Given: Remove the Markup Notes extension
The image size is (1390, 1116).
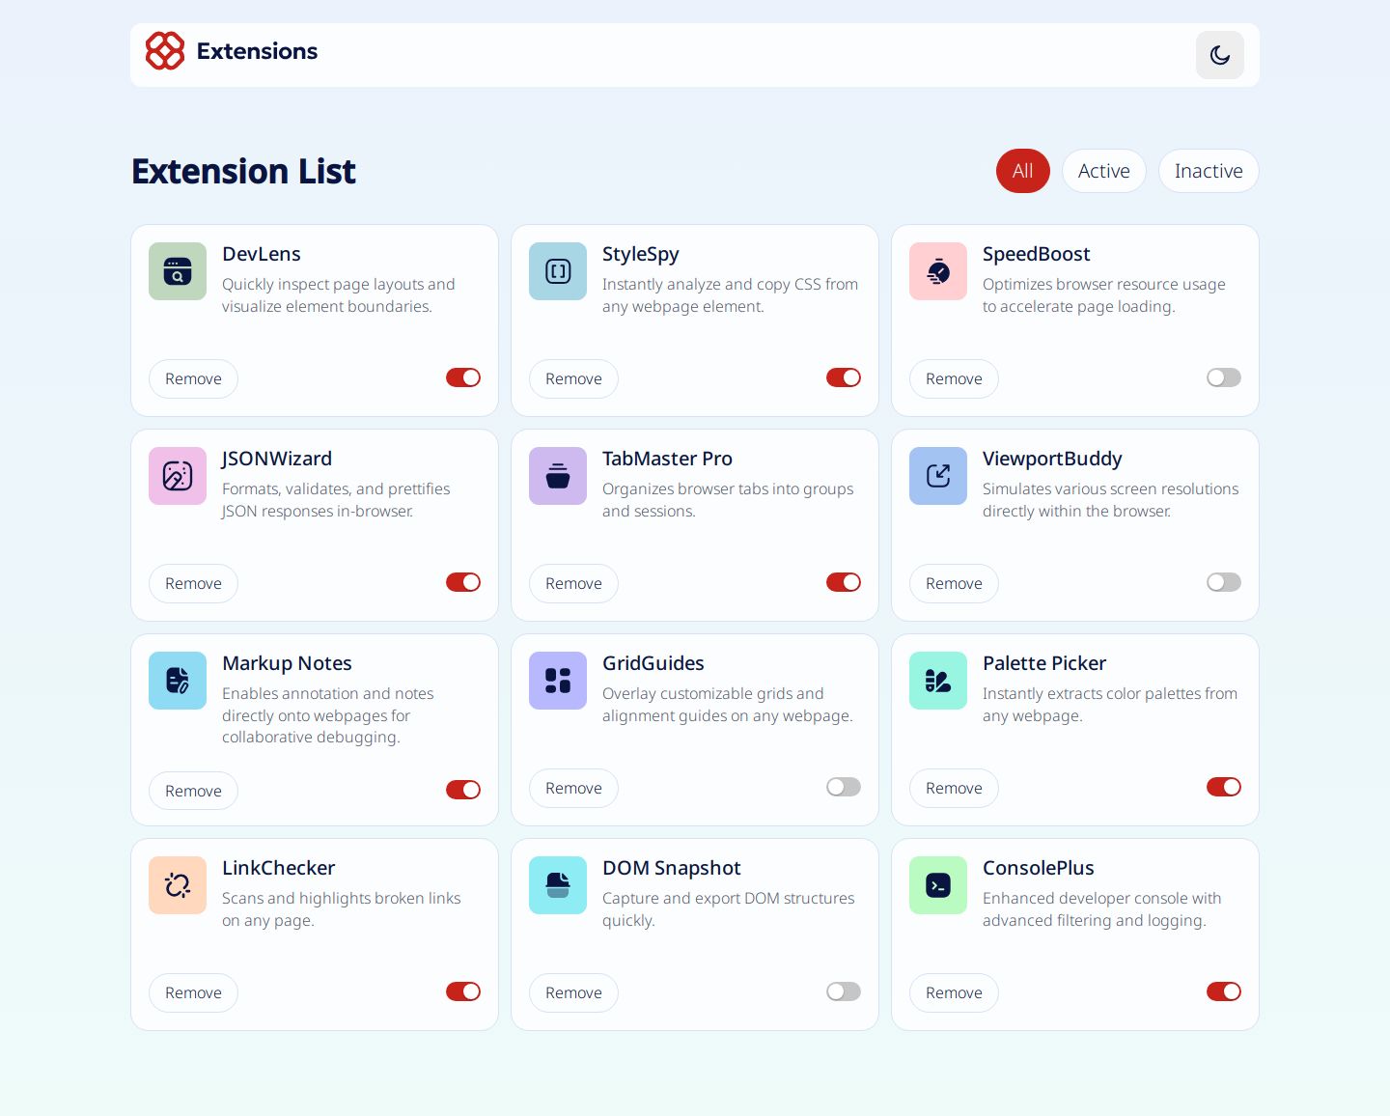Looking at the screenshot, I should pos(193,791).
